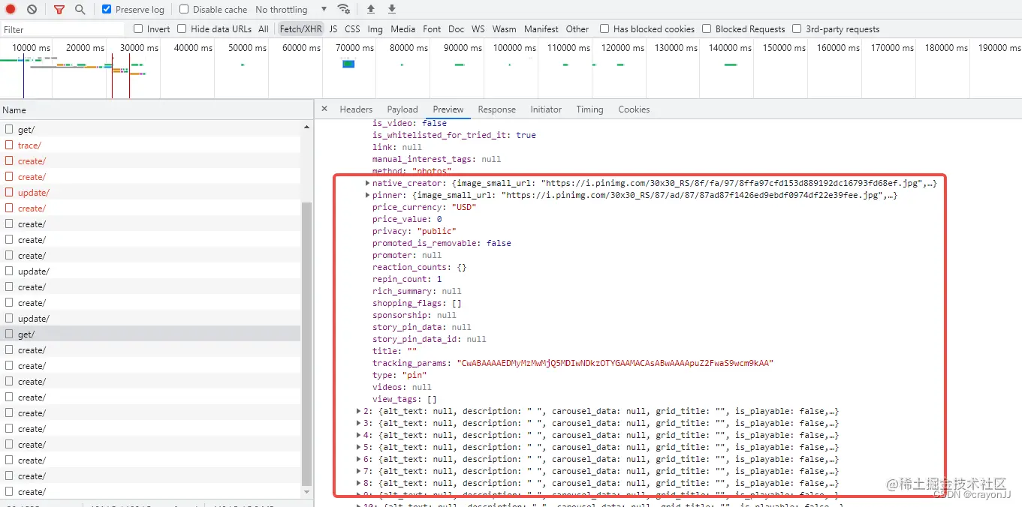Select is_whitelisted_for_tried_it: true line

pos(454,135)
